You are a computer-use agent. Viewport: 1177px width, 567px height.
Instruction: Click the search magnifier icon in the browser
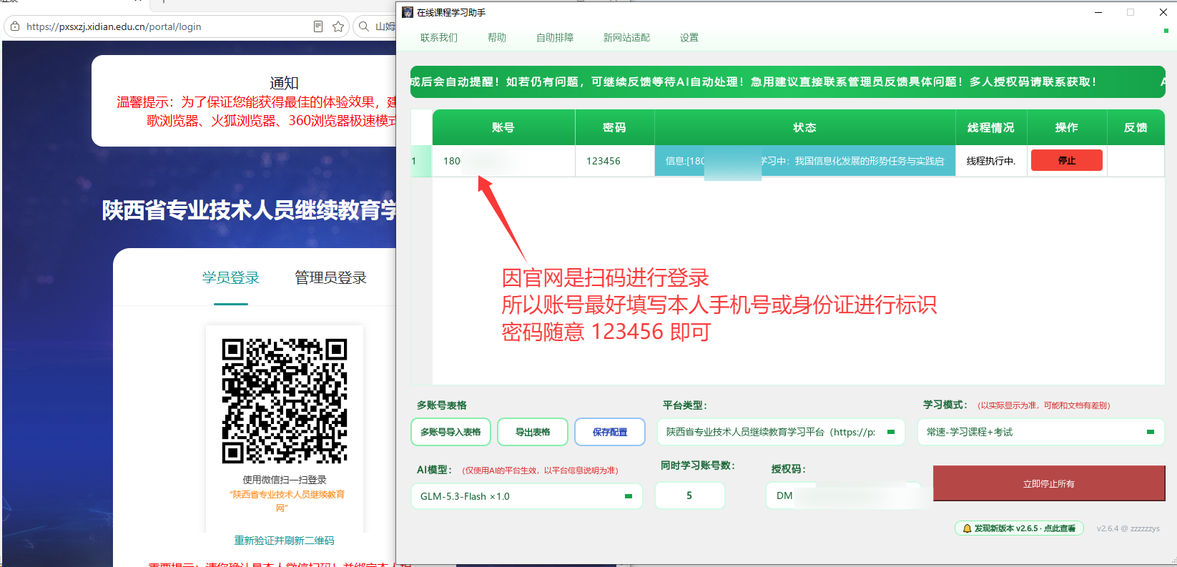(x=364, y=26)
